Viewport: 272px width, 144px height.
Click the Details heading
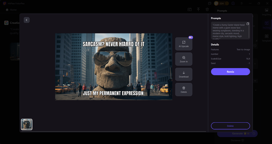(x=215, y=44)
